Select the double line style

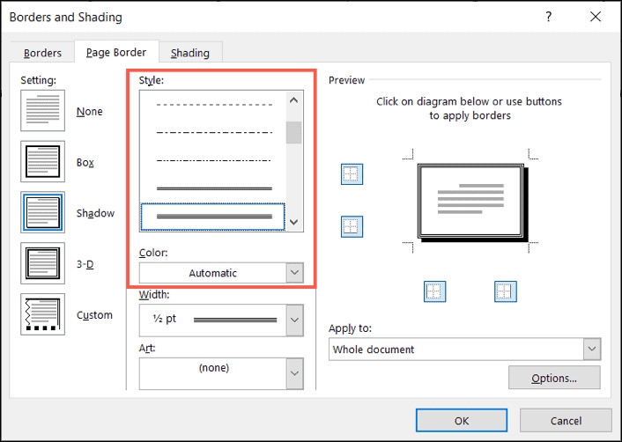pos(214,188)
